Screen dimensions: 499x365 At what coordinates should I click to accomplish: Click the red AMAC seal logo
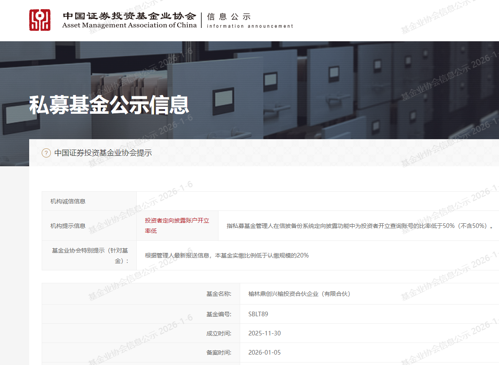[x=40, y=20]
